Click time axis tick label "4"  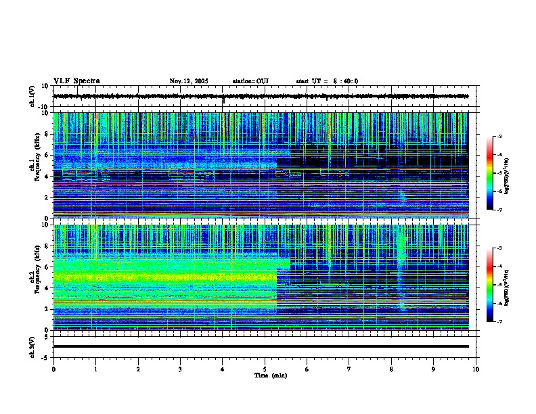coord(223,369)
